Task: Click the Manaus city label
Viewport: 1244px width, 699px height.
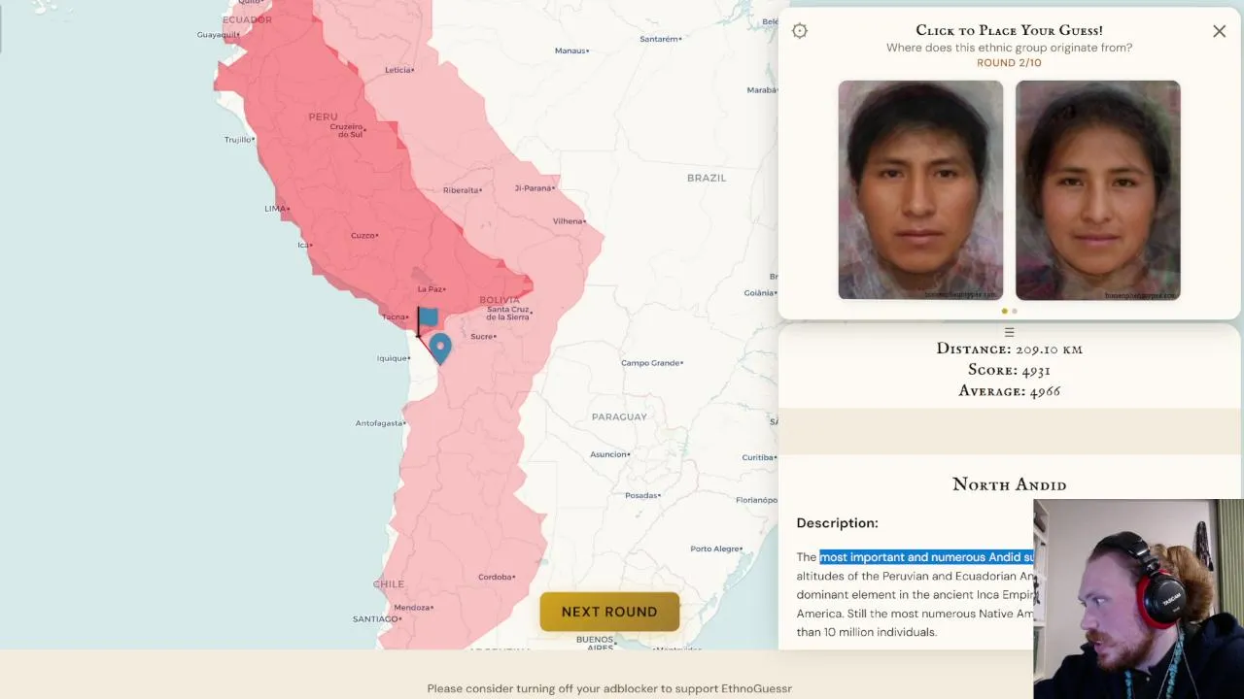Action: click(x=571, y=50)
